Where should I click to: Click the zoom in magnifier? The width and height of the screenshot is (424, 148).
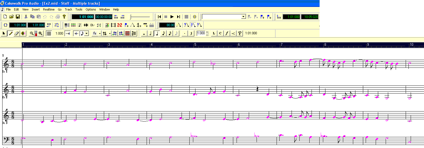click(41, 33)
